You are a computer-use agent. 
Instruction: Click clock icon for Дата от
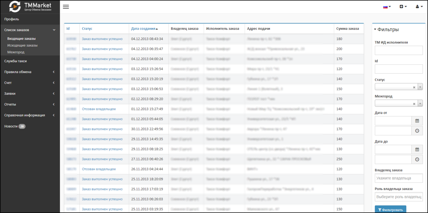click(x=417, y=131)
